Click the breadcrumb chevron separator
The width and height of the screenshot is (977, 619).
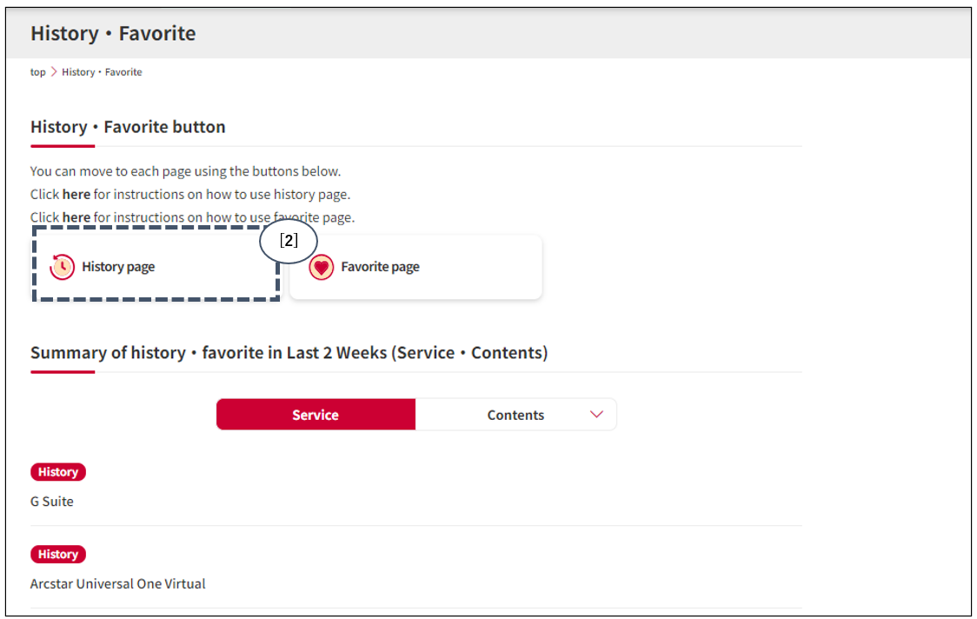tap(54, 72)
